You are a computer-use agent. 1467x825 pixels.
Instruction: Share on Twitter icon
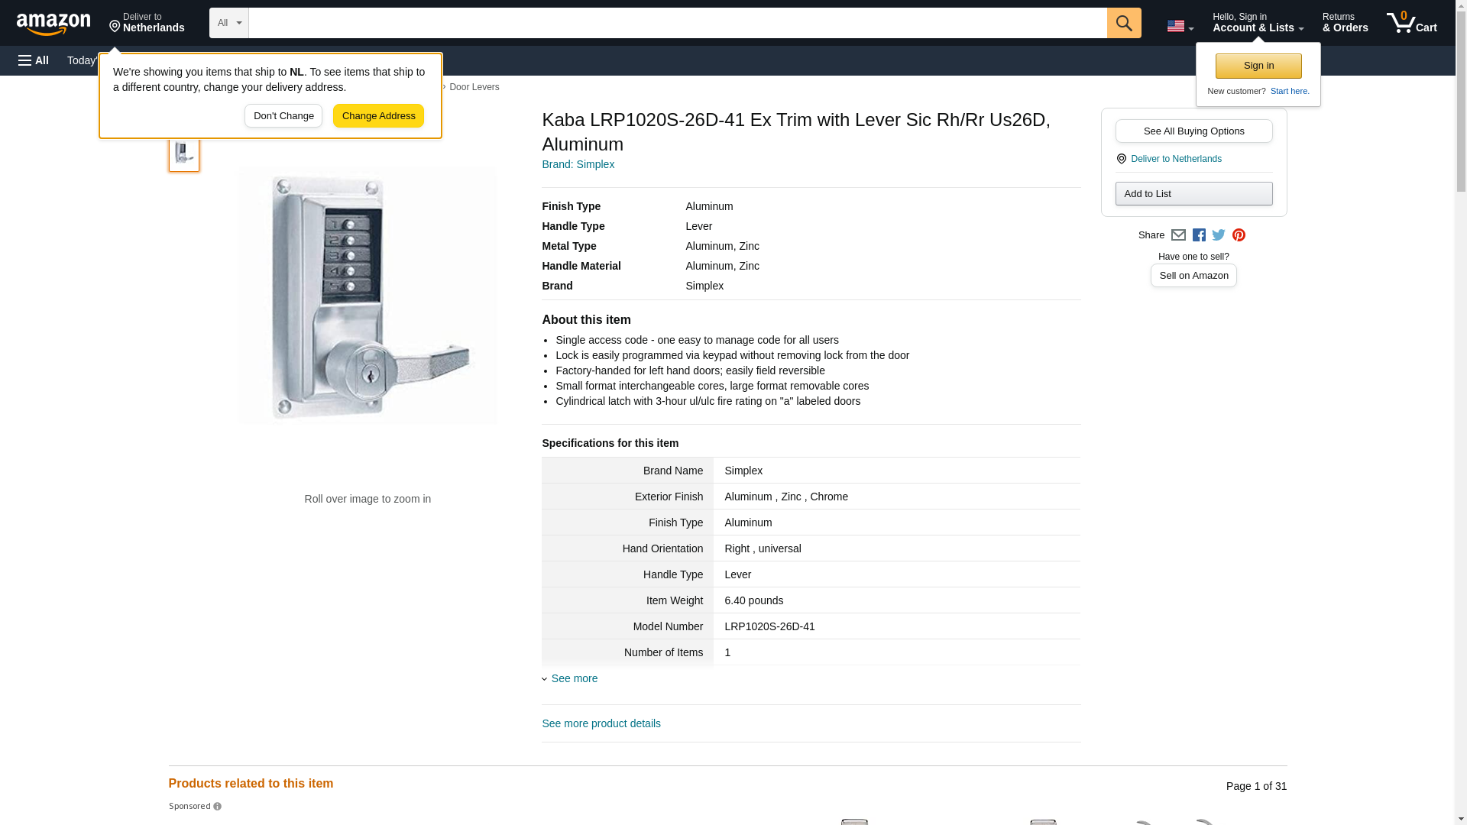(1219, 235)
